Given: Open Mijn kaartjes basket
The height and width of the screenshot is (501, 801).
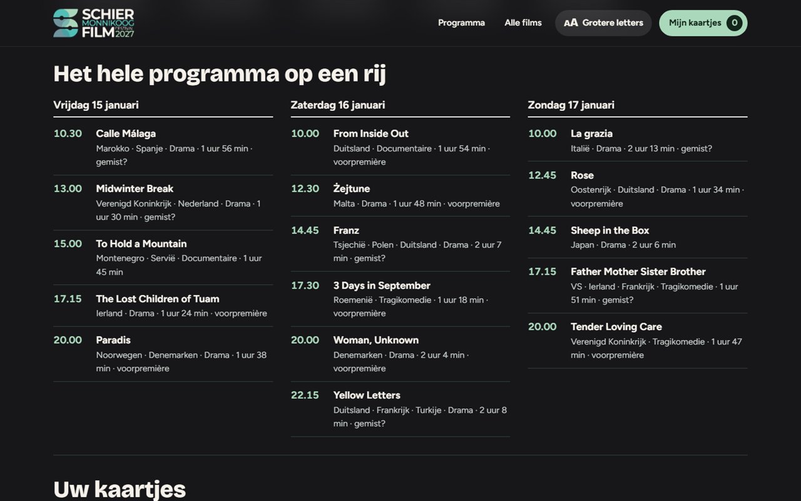Looking at the screenshot, I should (703, 23).
